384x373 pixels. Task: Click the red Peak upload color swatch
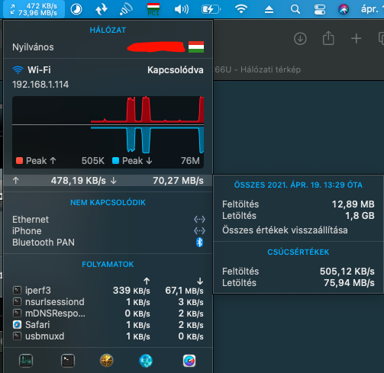(19, 161)
